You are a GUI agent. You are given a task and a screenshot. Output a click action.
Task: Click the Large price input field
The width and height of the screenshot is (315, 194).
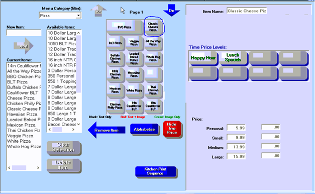236,156
